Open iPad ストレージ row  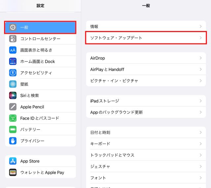coord(146,101)
